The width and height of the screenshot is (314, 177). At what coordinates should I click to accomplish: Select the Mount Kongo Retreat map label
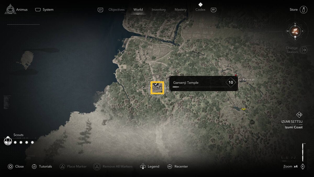(x=237, y=79)
